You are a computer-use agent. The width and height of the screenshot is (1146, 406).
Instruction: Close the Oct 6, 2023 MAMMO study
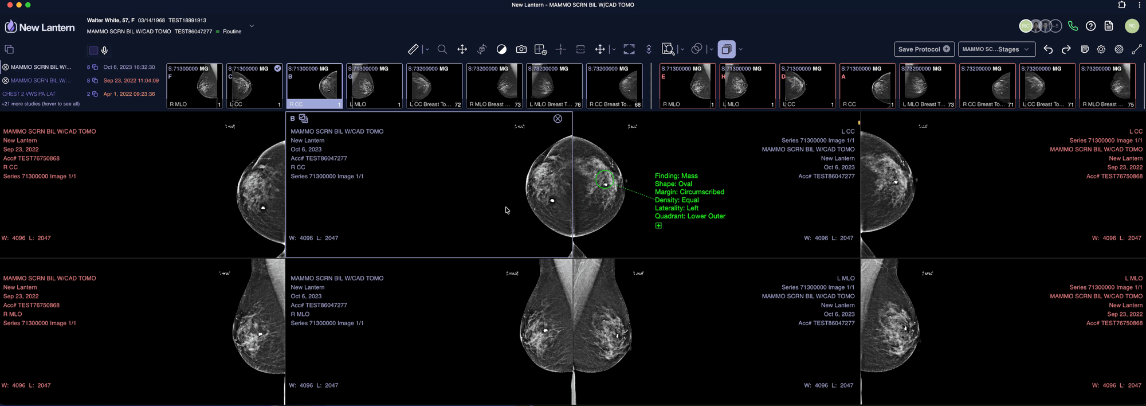coord(6,67)
